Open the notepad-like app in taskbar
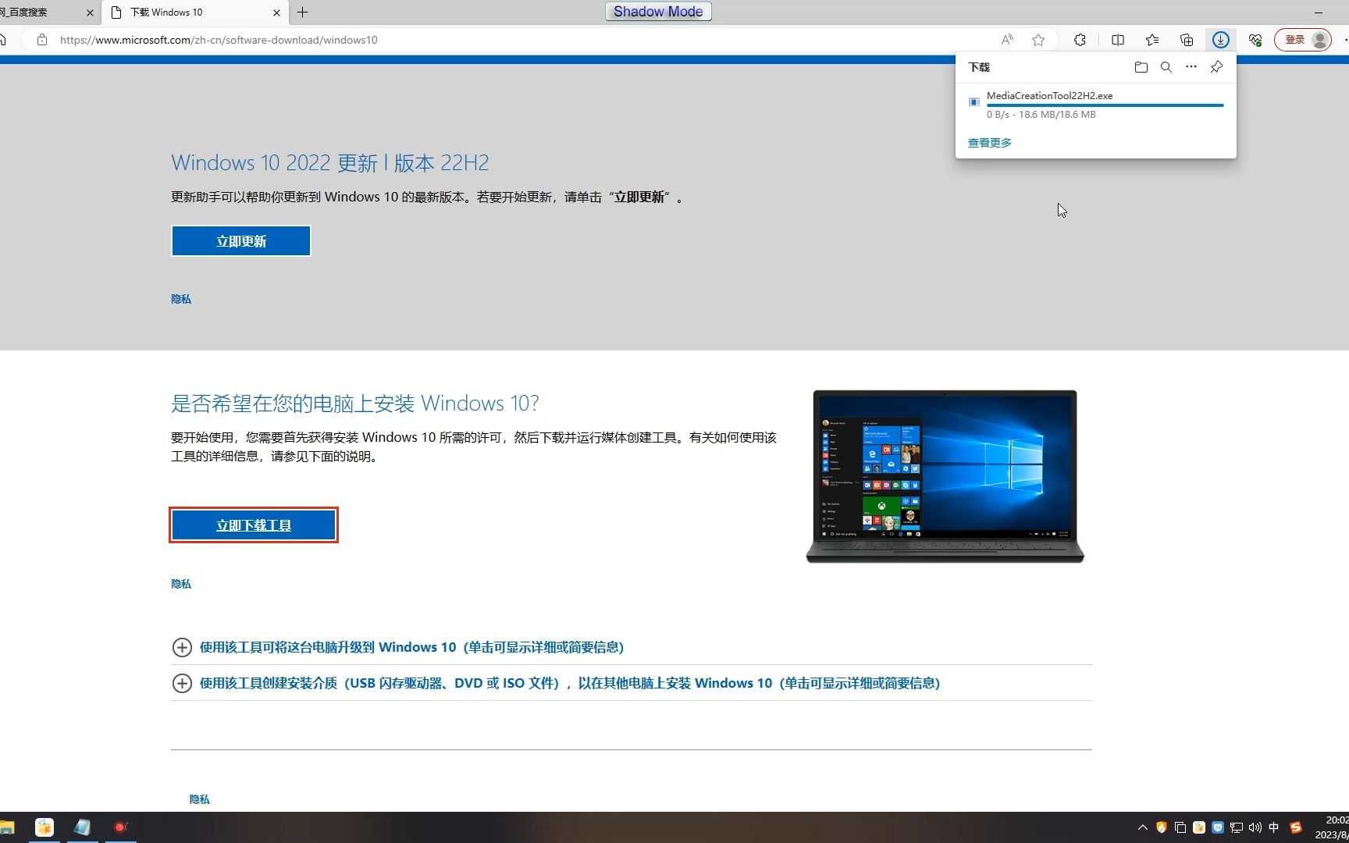The width and height of the screenshot is (1349, 843). [x=82, y=827]
